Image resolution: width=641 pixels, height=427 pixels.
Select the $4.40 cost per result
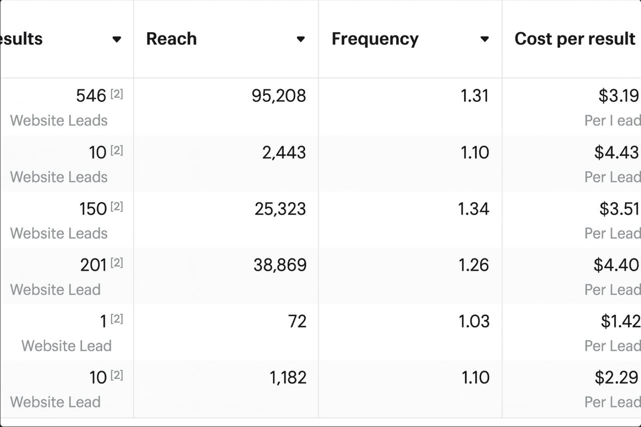click(x=616, y=265)
